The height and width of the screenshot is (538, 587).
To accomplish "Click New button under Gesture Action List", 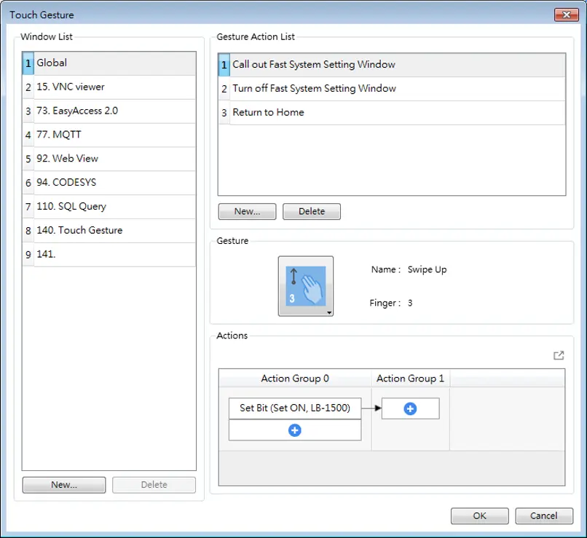I will 247,211.
